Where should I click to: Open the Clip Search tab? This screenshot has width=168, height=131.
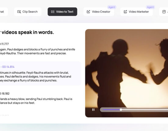pos(28,12)
